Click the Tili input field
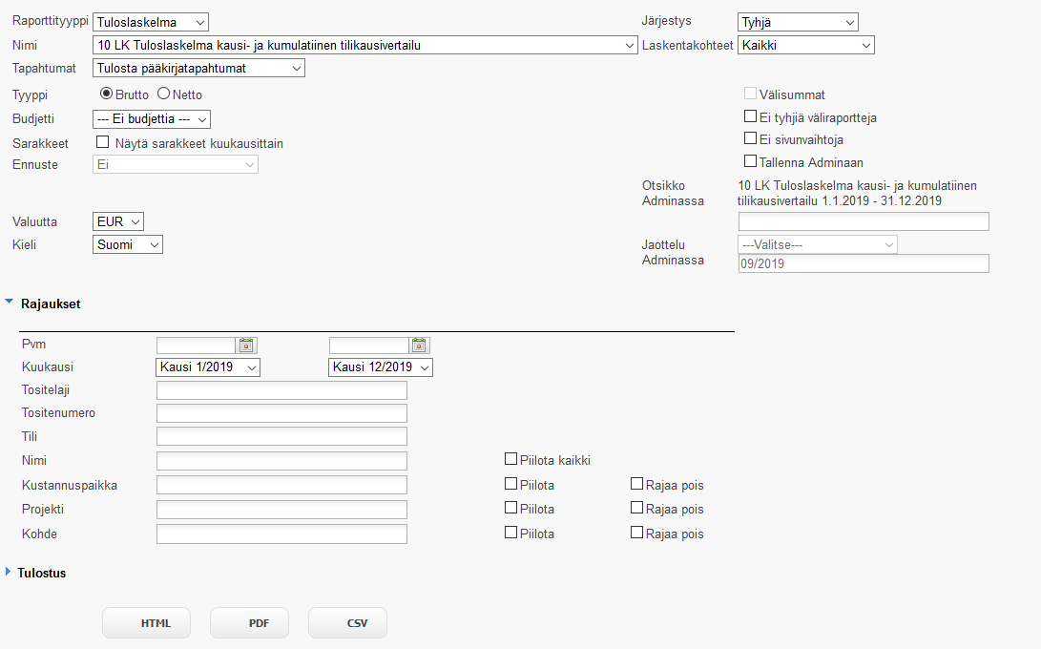Image resolution: width=1041 pixels, height=649 pixels. coord(281,436)
